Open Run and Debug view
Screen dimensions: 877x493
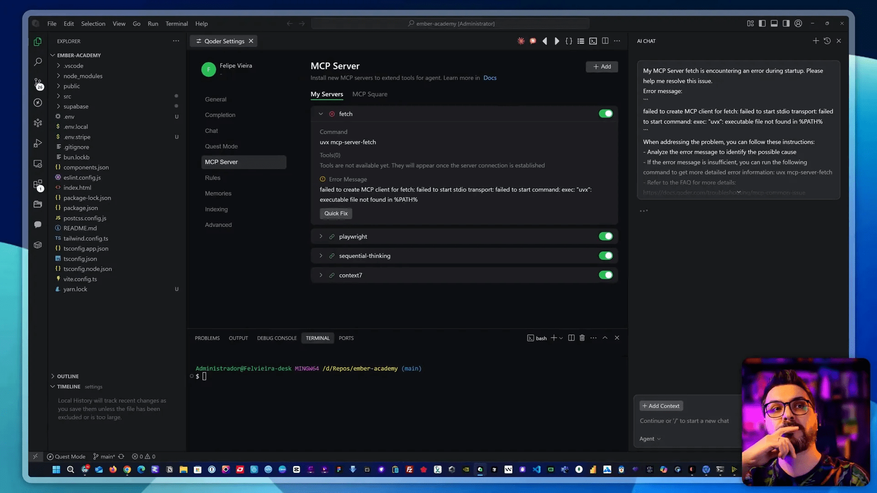pos(38,143)
